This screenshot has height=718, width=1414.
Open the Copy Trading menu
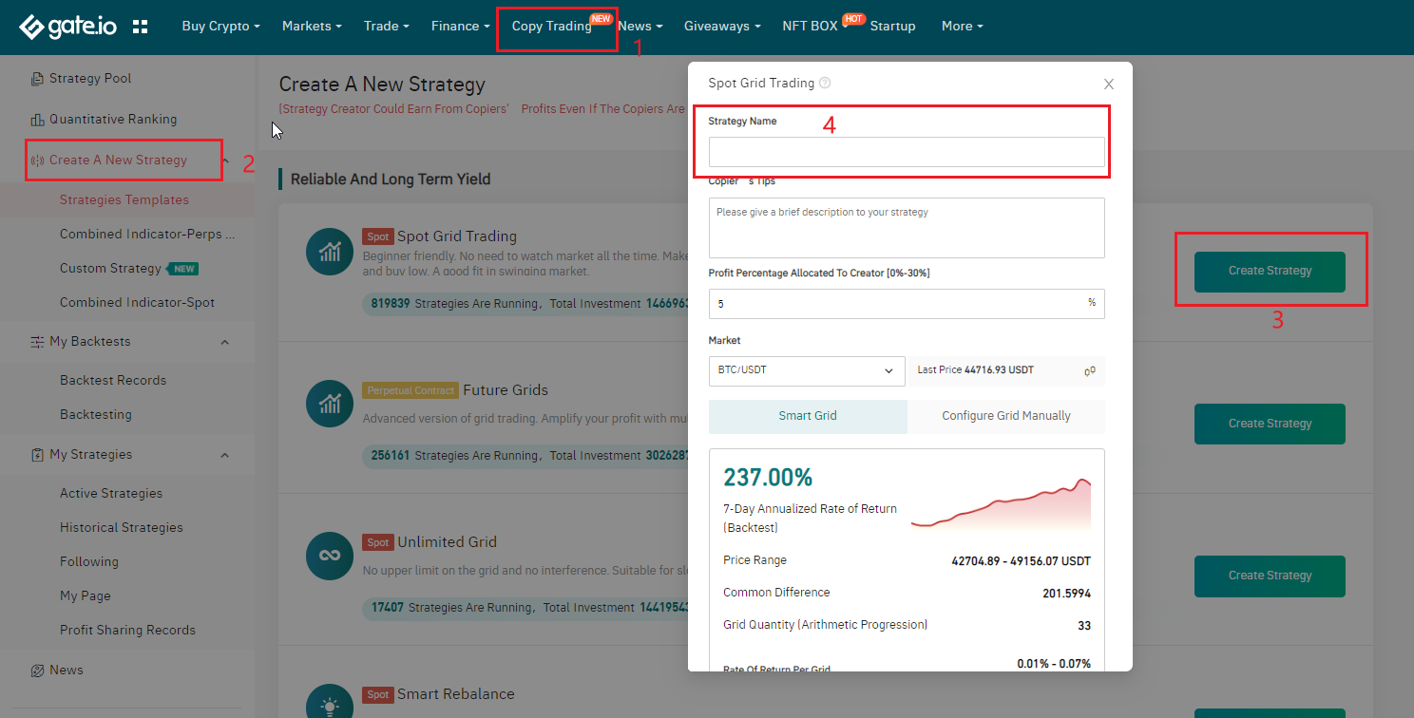551,27
